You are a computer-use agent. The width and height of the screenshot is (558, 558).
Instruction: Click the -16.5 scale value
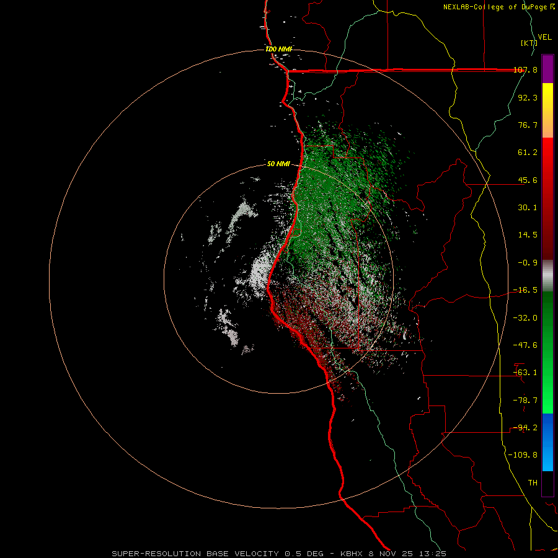pos(525,290)
